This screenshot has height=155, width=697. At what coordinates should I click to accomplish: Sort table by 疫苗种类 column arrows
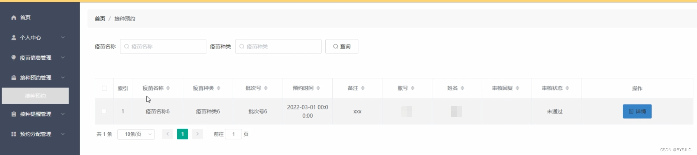218,88
